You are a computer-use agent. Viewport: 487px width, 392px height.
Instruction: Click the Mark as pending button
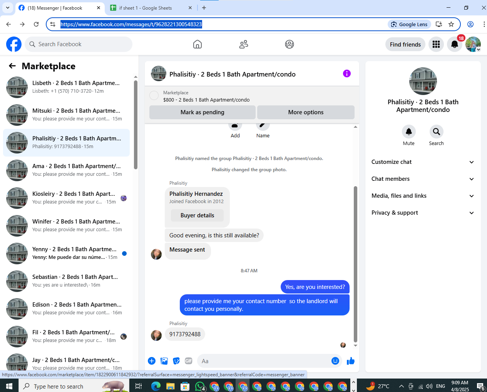(x=202, y=112)
